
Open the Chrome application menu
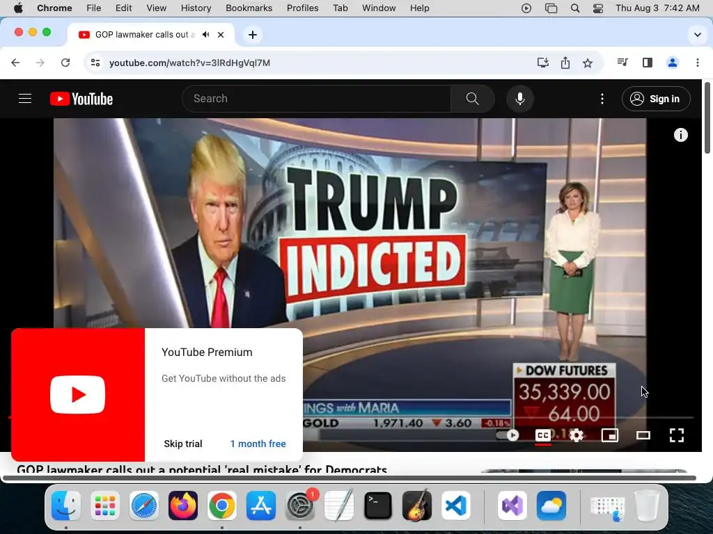point(54,8)
